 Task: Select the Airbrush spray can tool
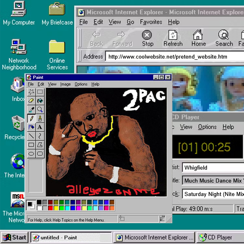pyautogui.click(x=31, y=127)
